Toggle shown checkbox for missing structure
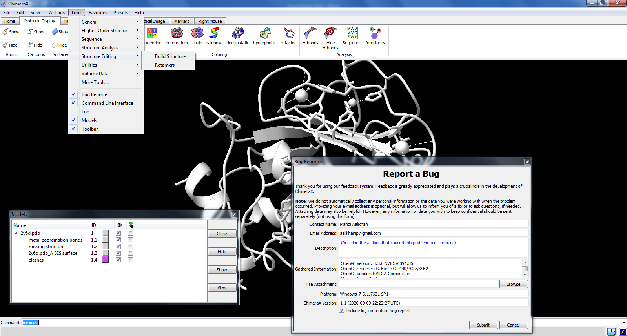The width and height of the screenshot is (627, 336). [118, 247]
